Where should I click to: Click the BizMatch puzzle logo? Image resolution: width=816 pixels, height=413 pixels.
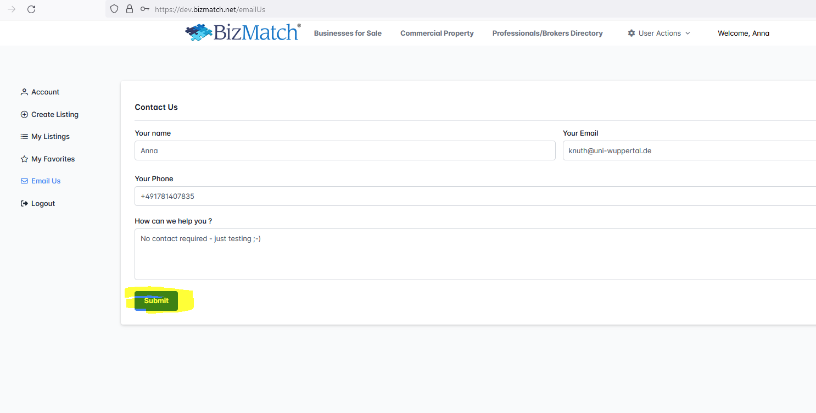[198, 32]
